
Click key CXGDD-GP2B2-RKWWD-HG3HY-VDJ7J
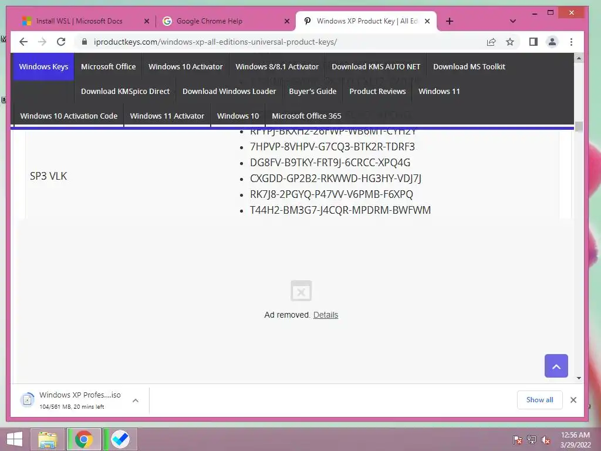click(x=336, y=179)
